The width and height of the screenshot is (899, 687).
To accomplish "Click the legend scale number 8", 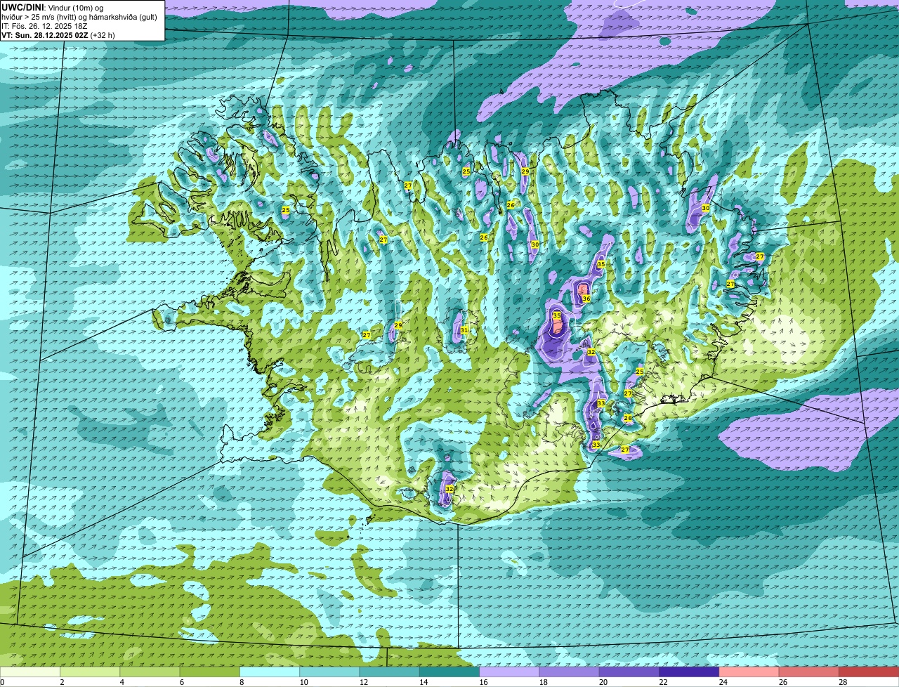I will tap(242, 682).
